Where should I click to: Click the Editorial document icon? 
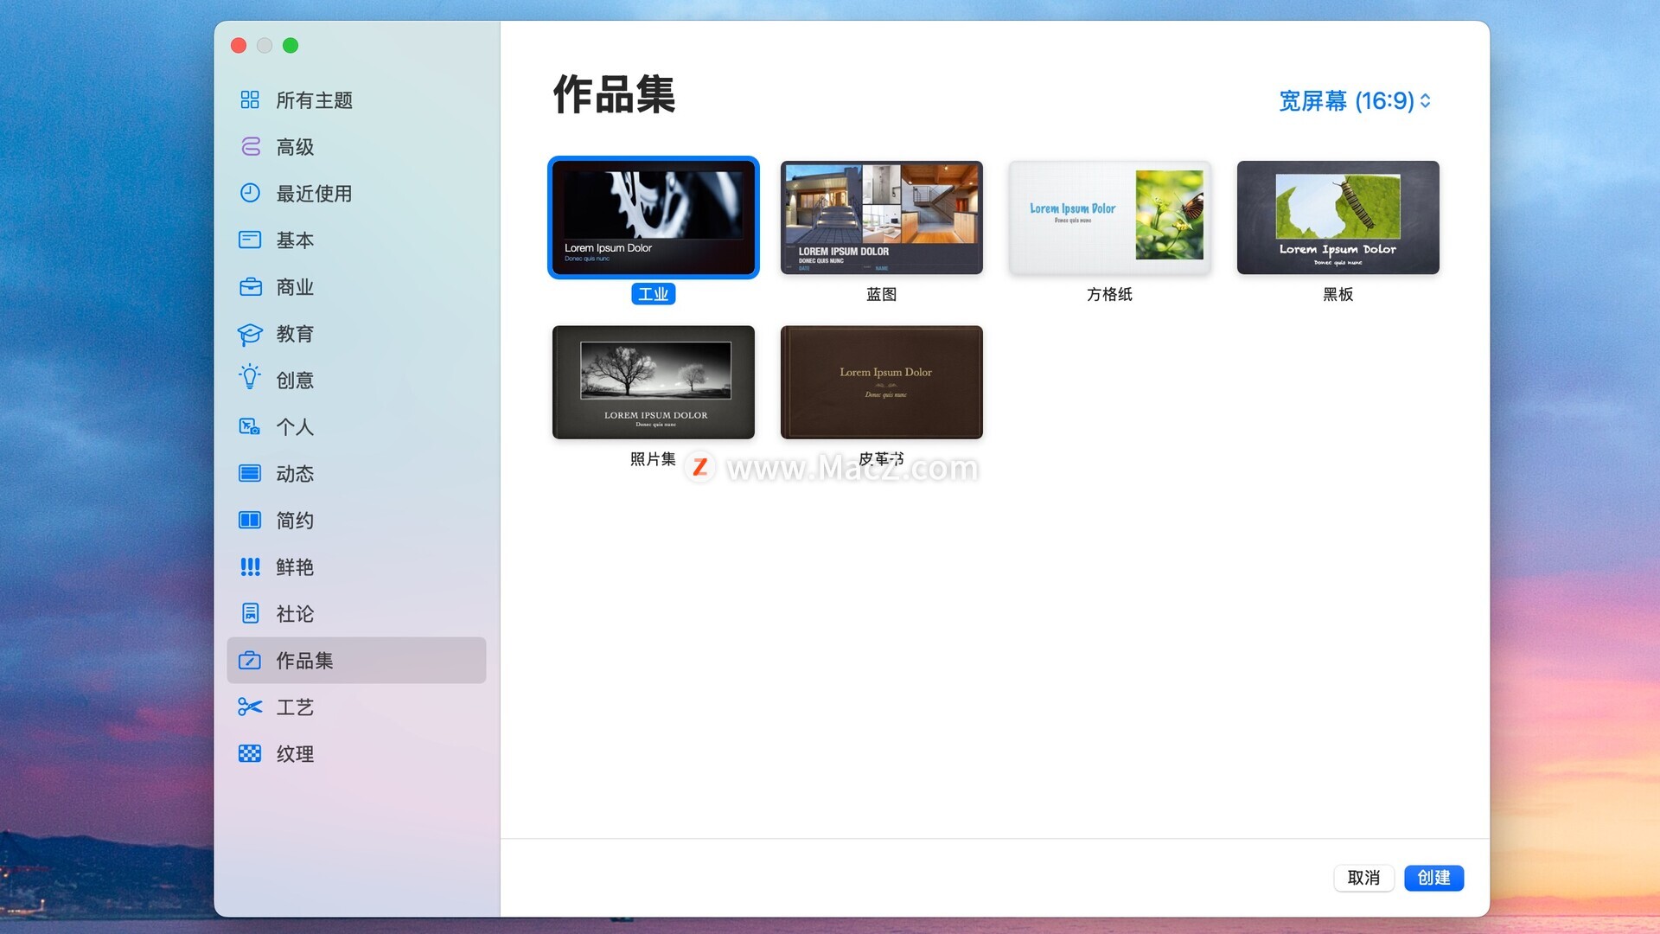click(x=250, y=614)
